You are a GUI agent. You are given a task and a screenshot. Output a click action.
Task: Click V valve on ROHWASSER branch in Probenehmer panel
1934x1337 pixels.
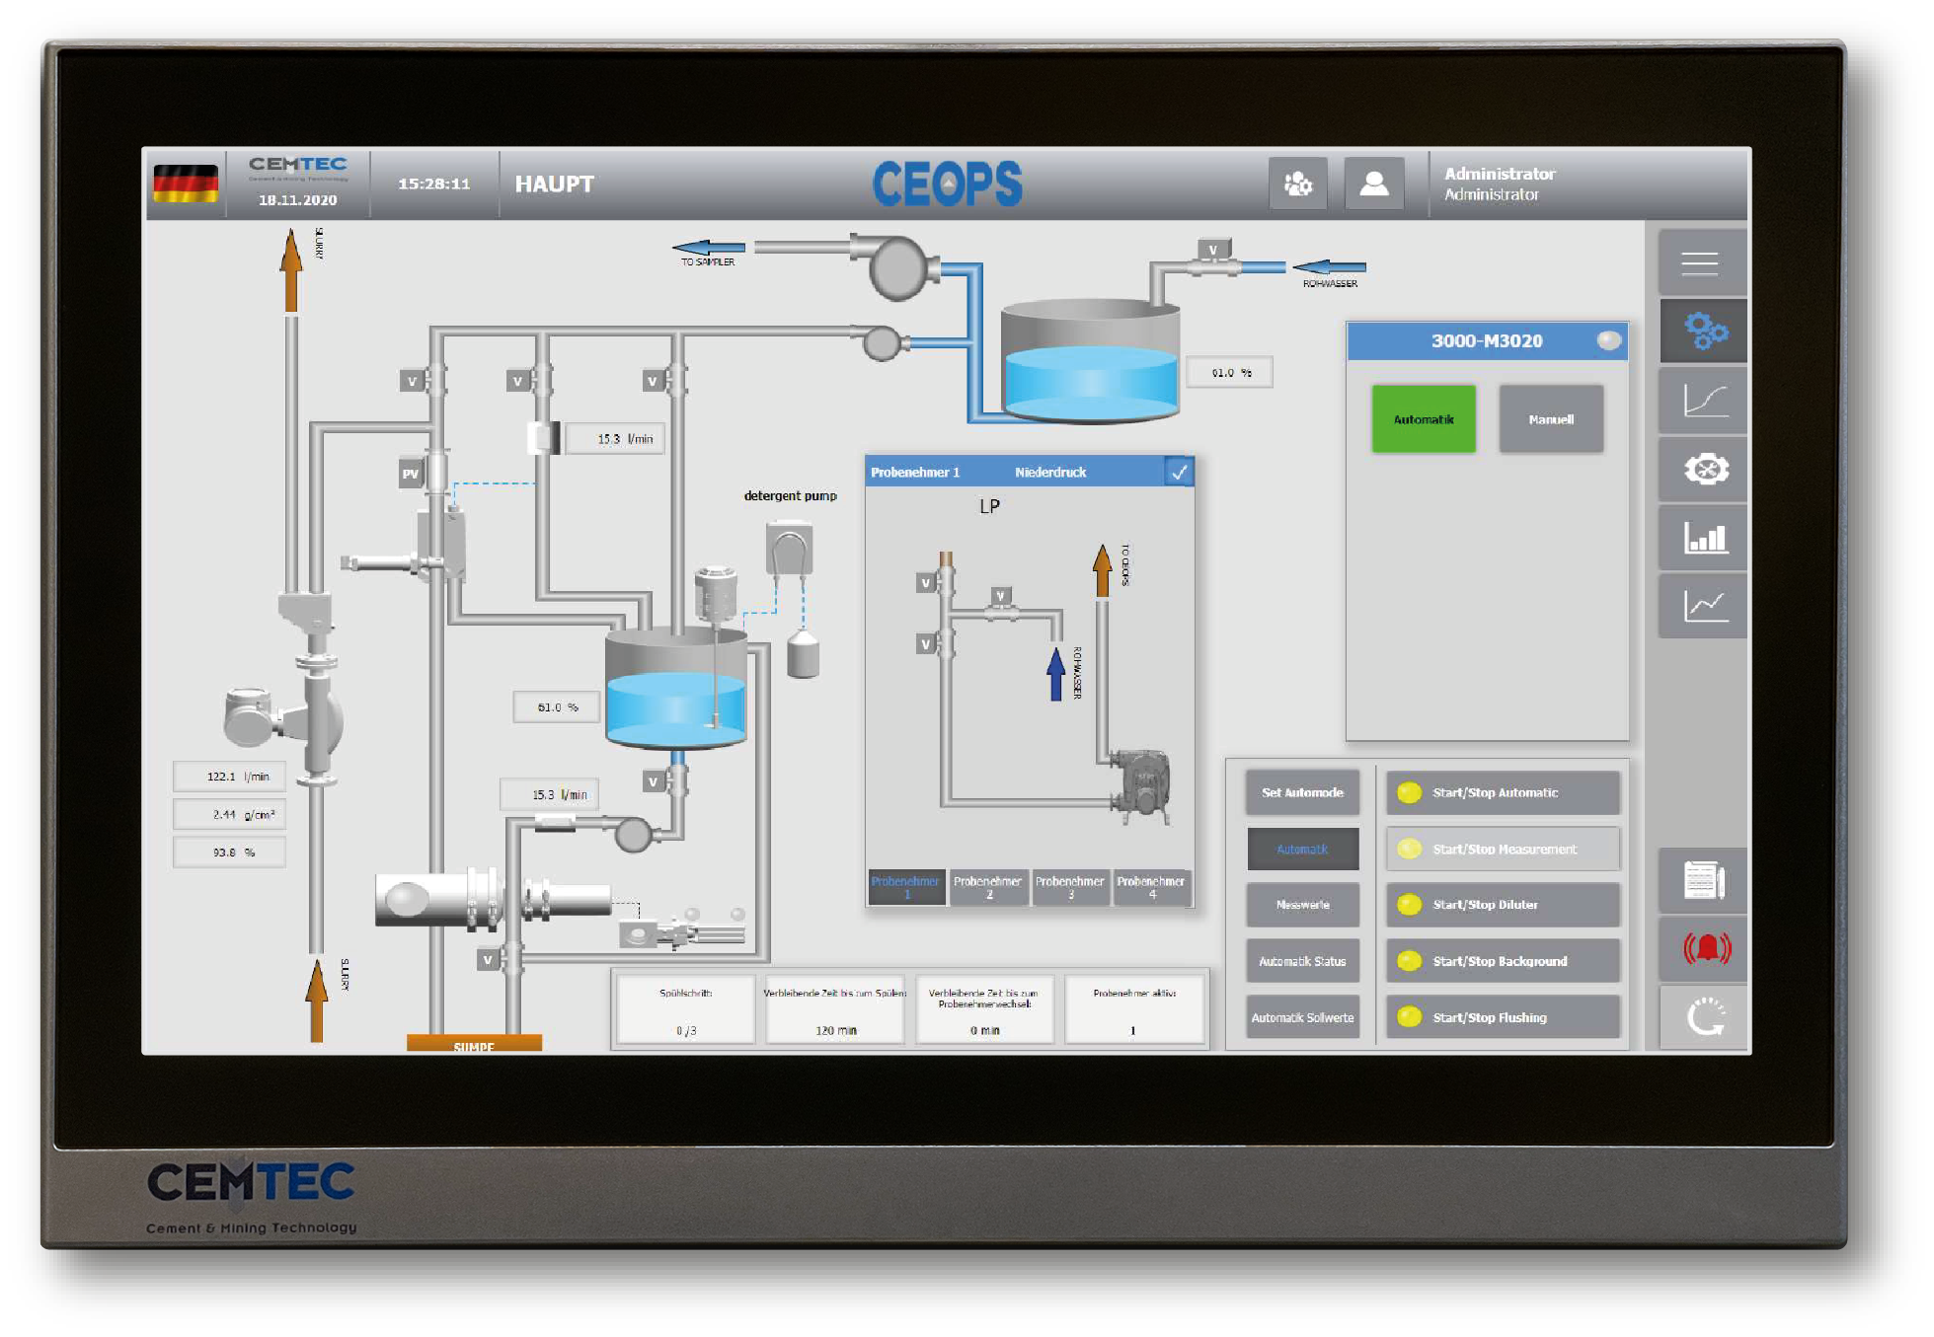(1000, 596)
